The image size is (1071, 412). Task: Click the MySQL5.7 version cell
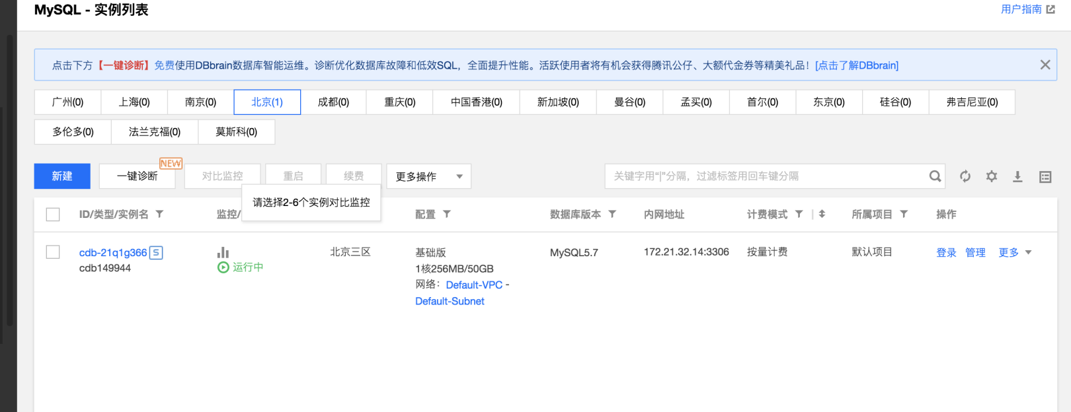point(574,252)
